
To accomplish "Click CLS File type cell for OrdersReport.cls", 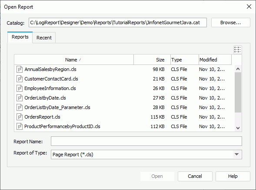I will [179, 117].
